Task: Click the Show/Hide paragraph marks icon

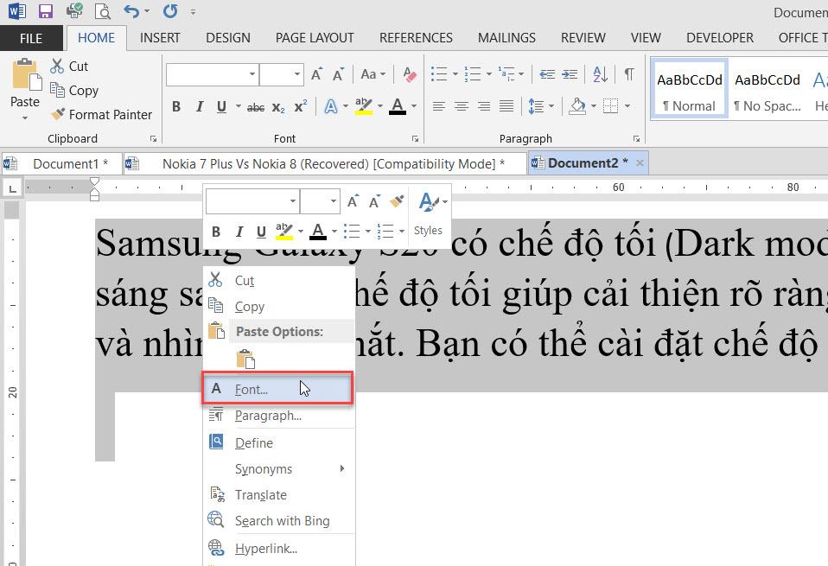Action: pyautogui.click(x=628, y=74)
